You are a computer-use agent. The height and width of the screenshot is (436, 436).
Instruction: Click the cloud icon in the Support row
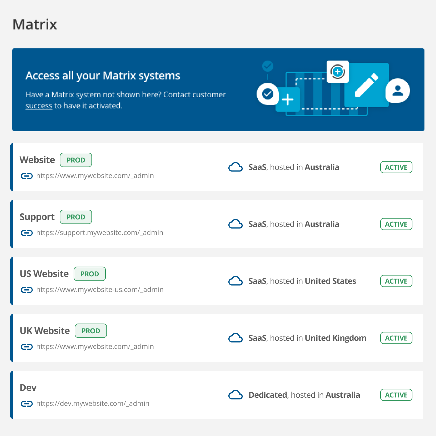(235, 224)
